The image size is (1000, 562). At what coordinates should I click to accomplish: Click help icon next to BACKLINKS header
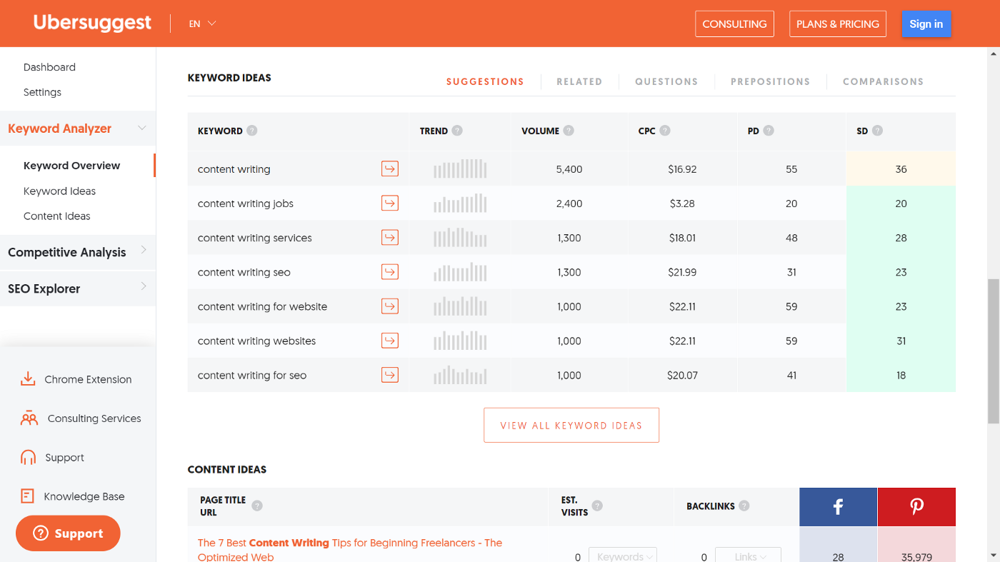[x=744, y=506]
